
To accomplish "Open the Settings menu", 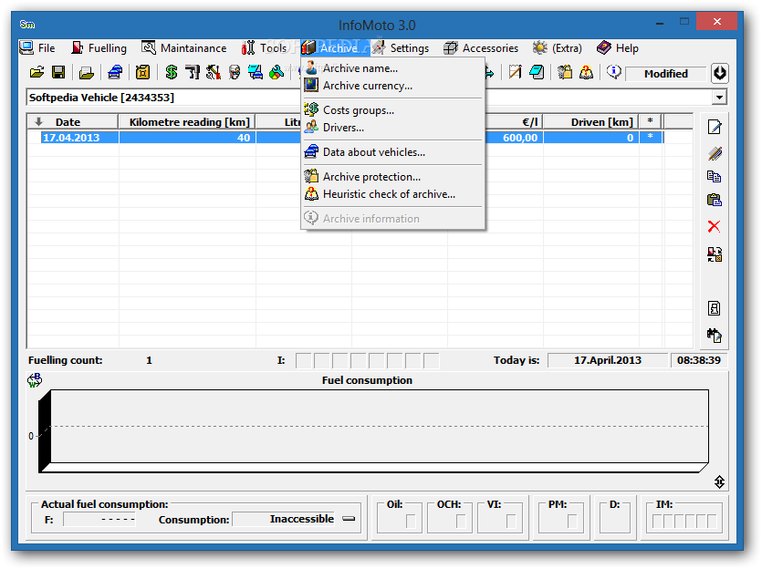I will click(401, 48).
